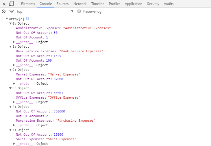Open the top execution context dropdown
211x146 pixels.
[x=72, y=12]
